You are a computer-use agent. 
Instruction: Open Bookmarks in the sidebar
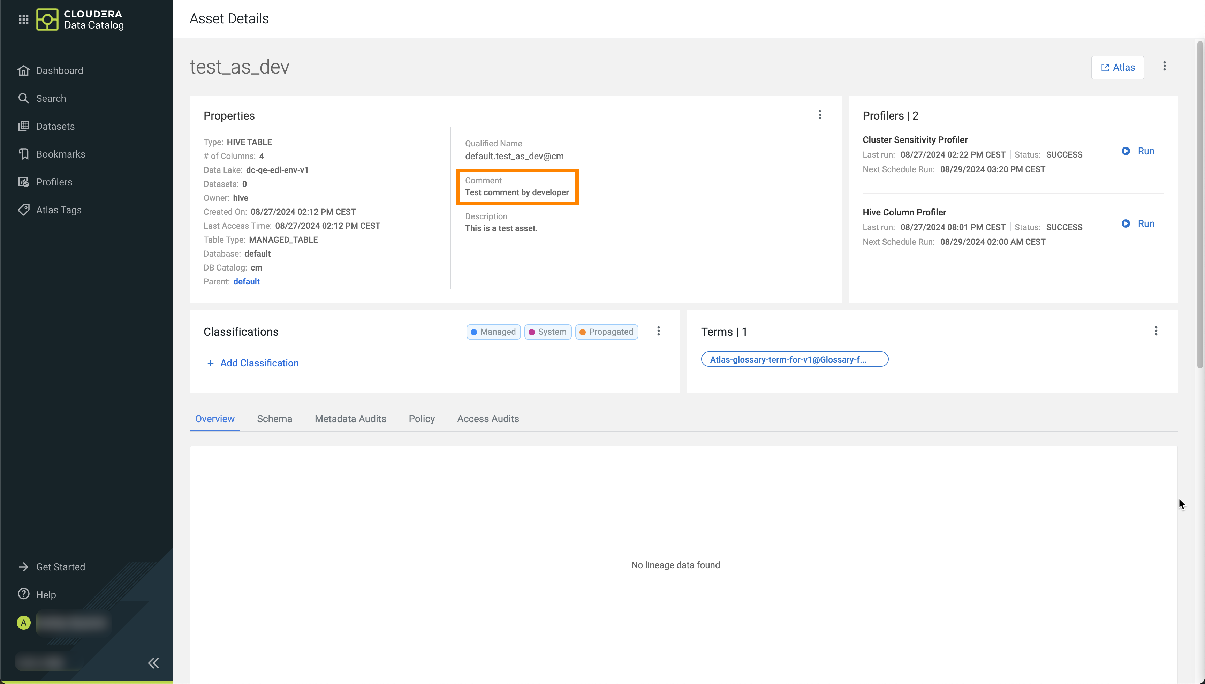[60, 154]
